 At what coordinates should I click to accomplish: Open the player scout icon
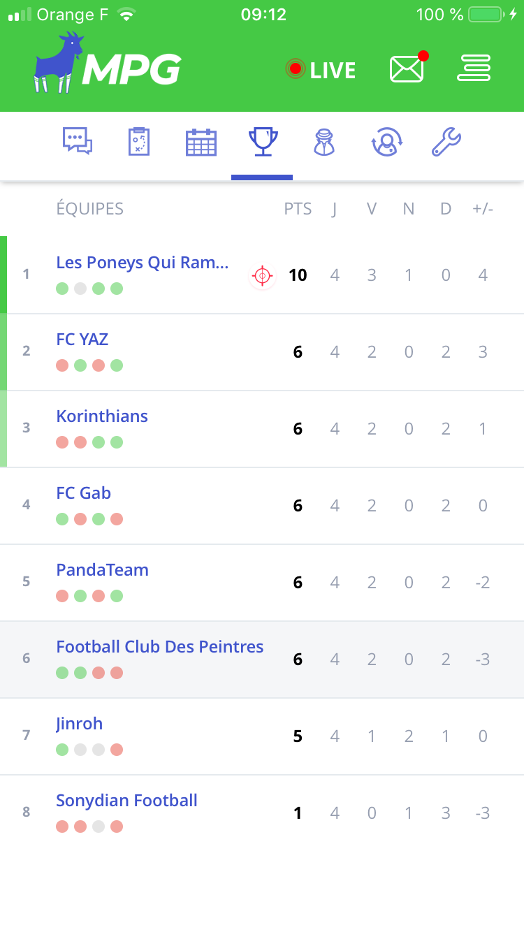click(324, 142)
